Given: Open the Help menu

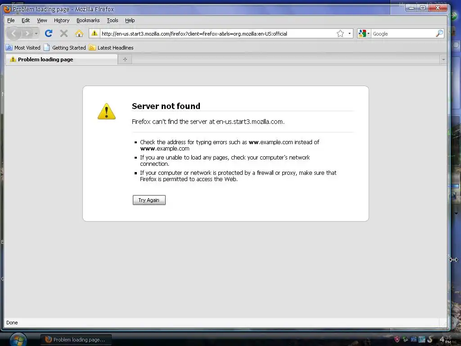Looking at the screenshot, I should pyautogui.click(x=130, y=20).
